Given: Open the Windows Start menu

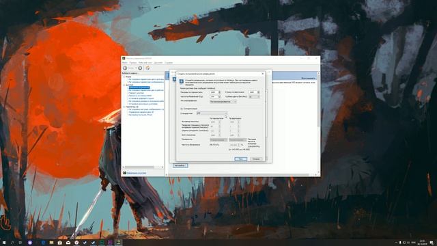Looking at the screenshot, I should click(4, 243).
